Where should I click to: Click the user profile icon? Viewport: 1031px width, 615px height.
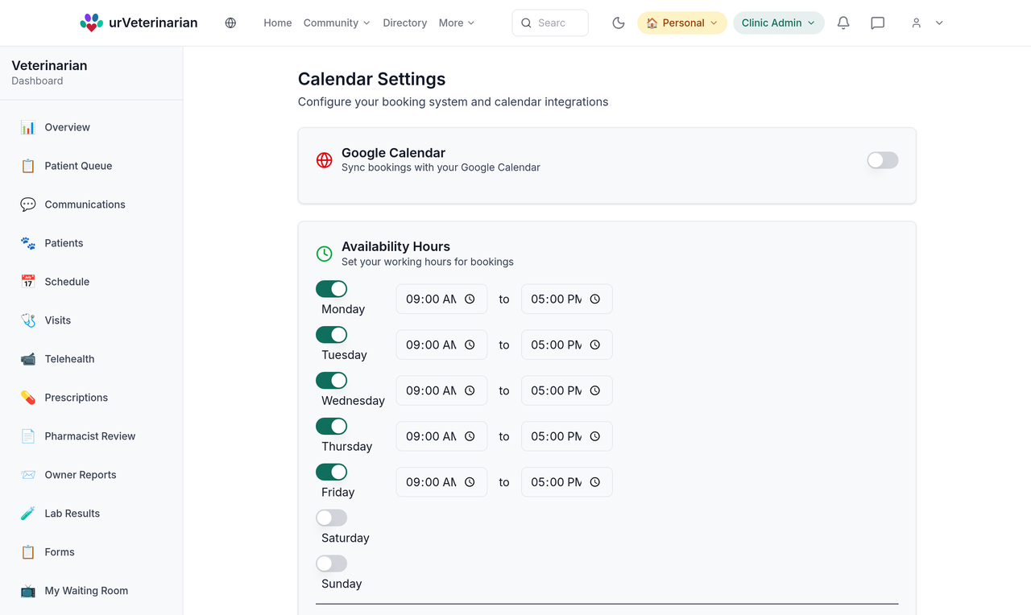(x=916, y=23)
